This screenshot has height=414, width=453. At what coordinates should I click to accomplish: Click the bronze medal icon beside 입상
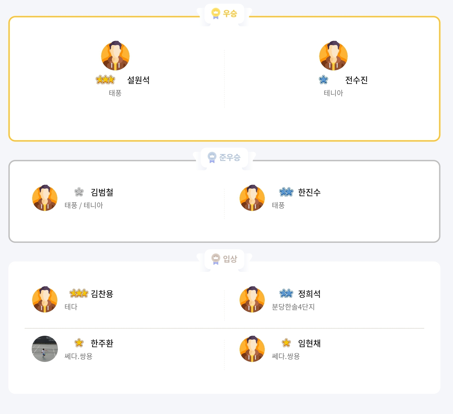tap(216, 259)
